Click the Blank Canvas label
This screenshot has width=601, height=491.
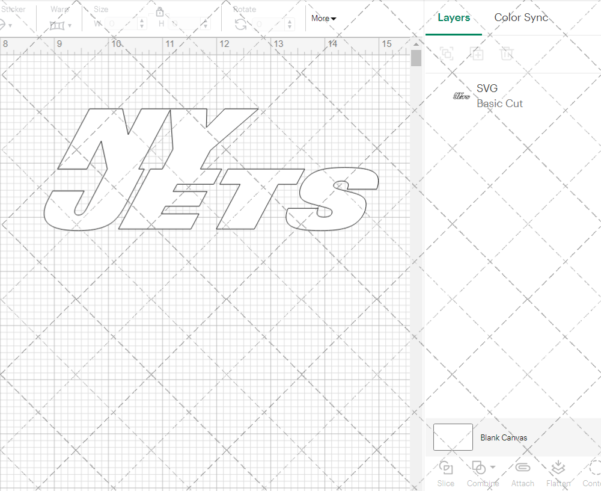pyautogui.click(x=504, y=437)
